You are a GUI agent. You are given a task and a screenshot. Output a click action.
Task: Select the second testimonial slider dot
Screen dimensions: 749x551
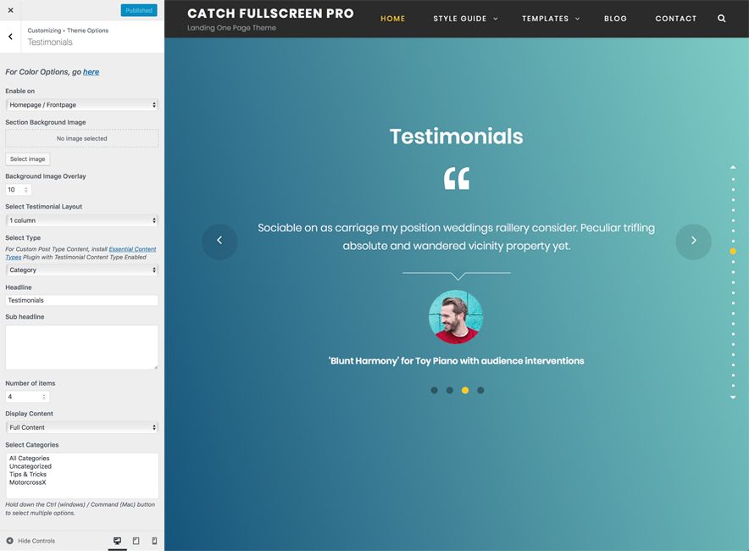[450, 391]
